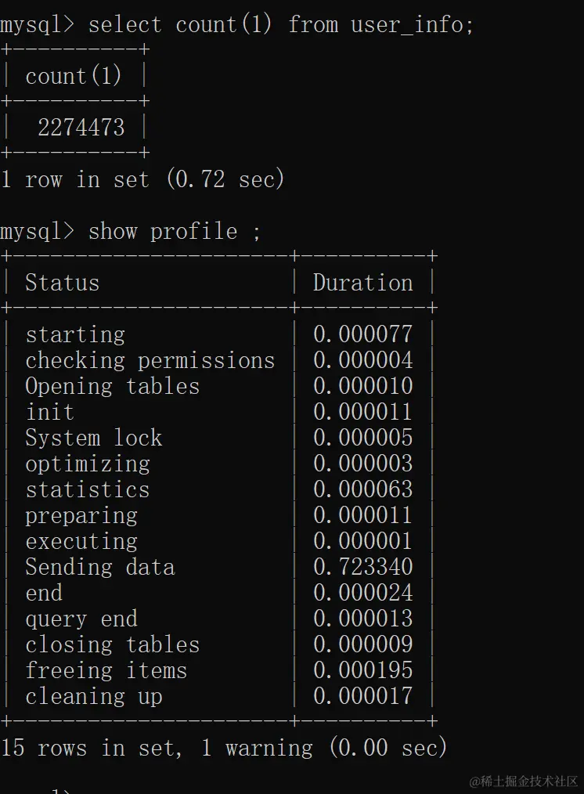Click the Sending data duration 0.723340
Image resolution: width=584 pixels, height=794 pixels.
pos(363,567)
